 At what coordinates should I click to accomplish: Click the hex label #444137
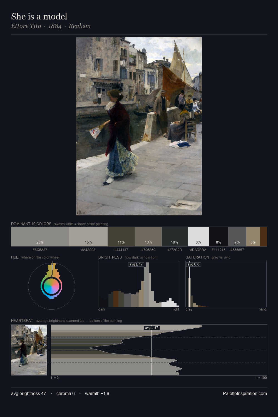[121, 250]
